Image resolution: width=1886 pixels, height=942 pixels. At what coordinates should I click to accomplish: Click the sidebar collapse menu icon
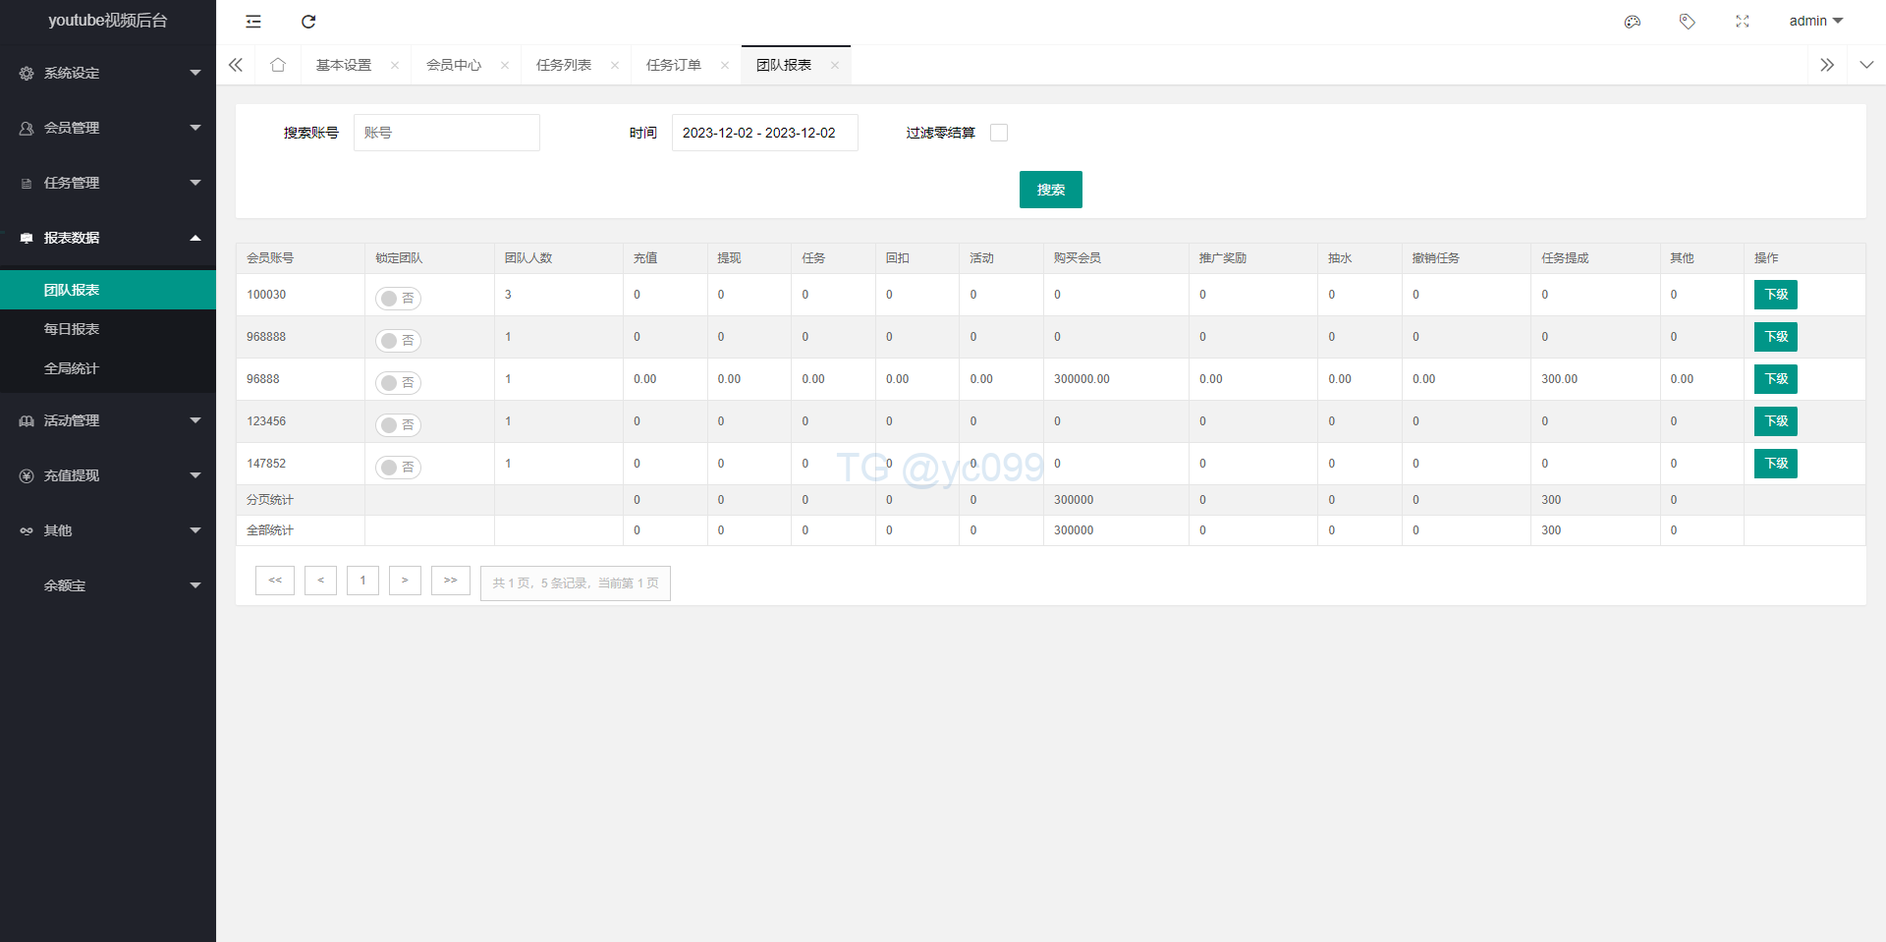pos(253,22)
